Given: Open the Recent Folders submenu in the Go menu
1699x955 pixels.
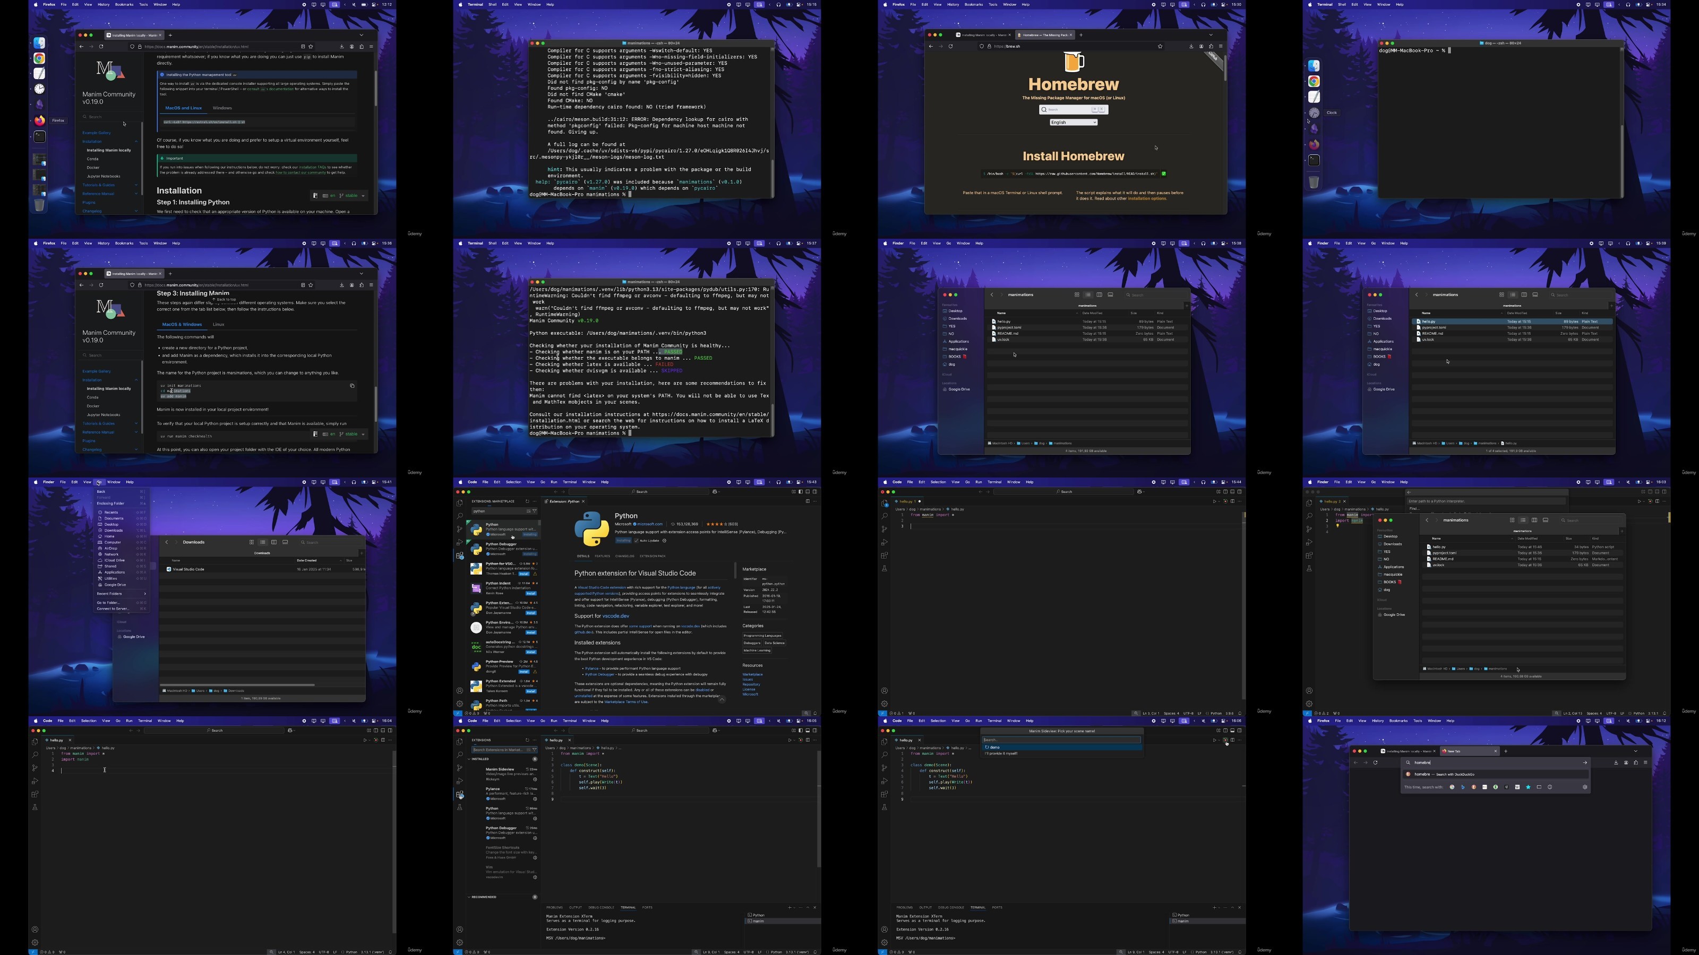Looking at the screenshot, I should 122,594.
